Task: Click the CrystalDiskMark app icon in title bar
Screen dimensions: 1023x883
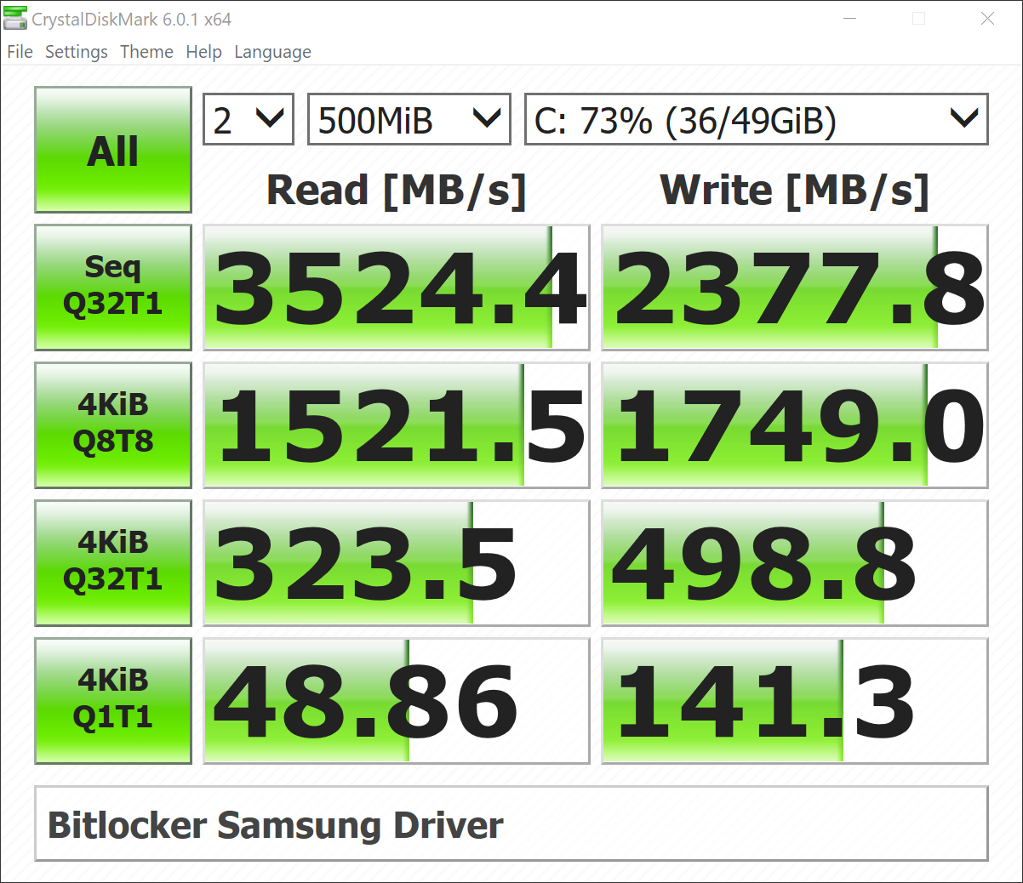Action: pos(15,19)
